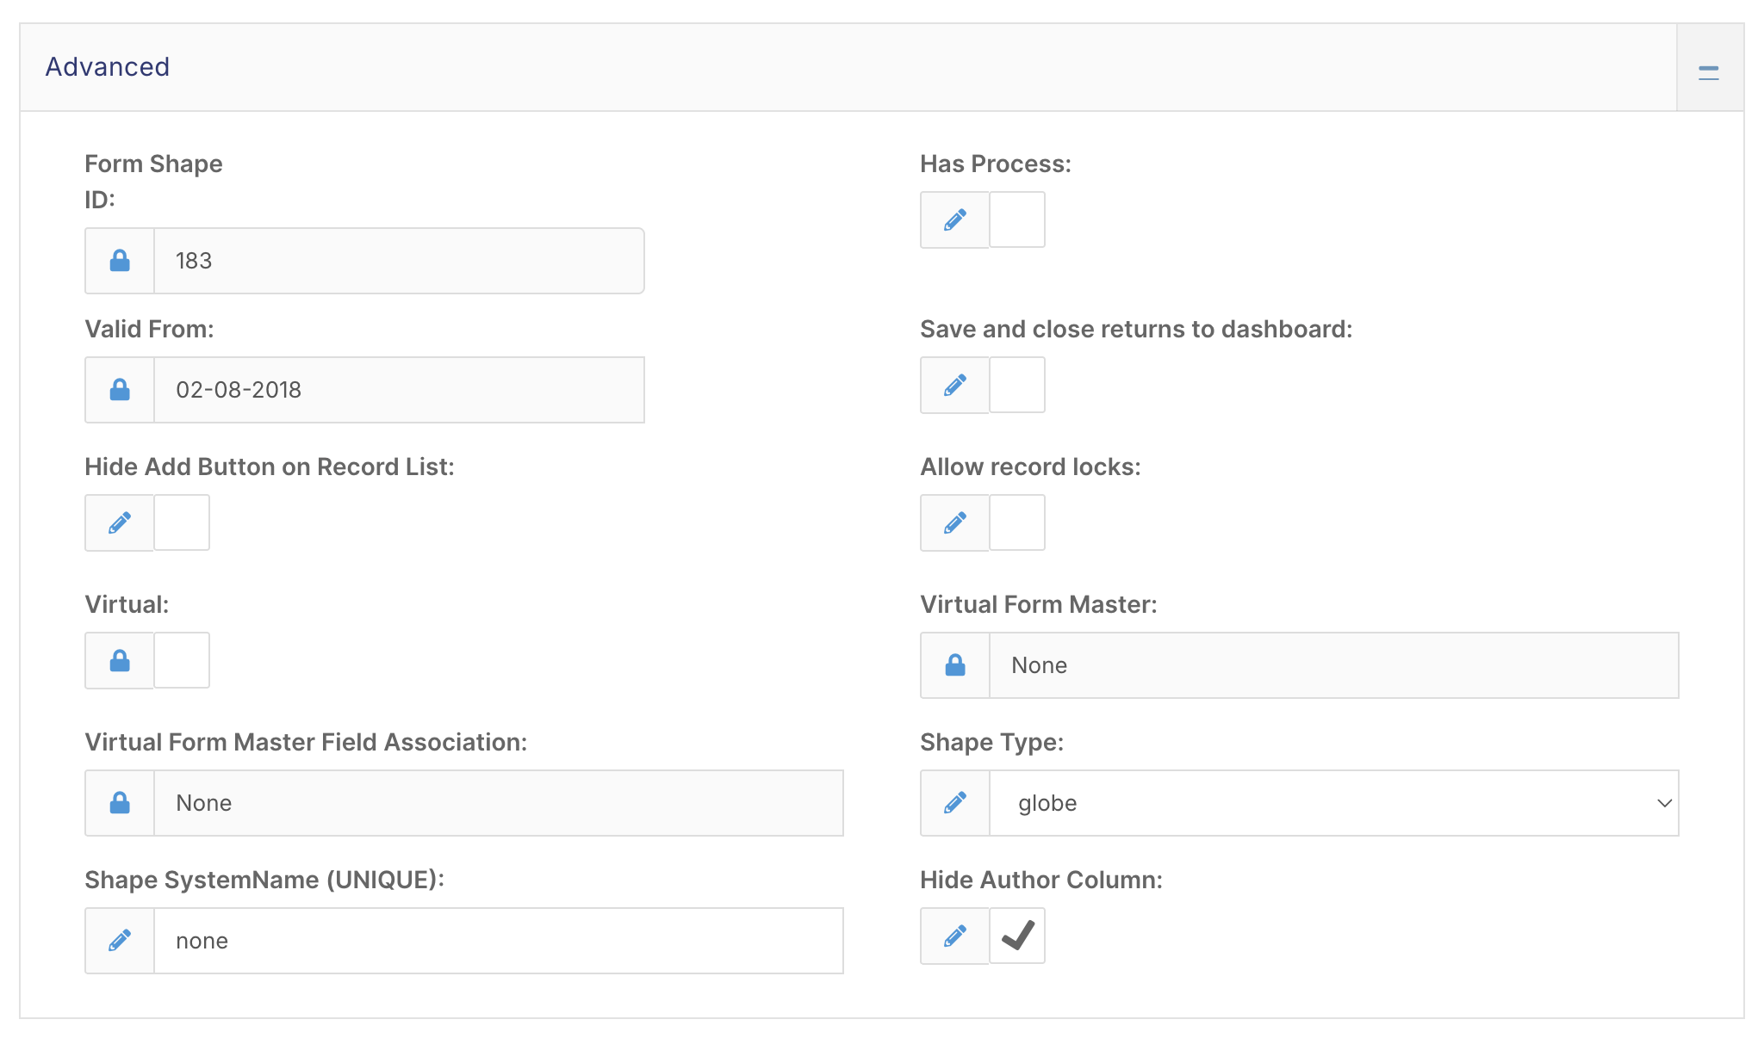Click the Valid From label

click(x=149, y=329)
